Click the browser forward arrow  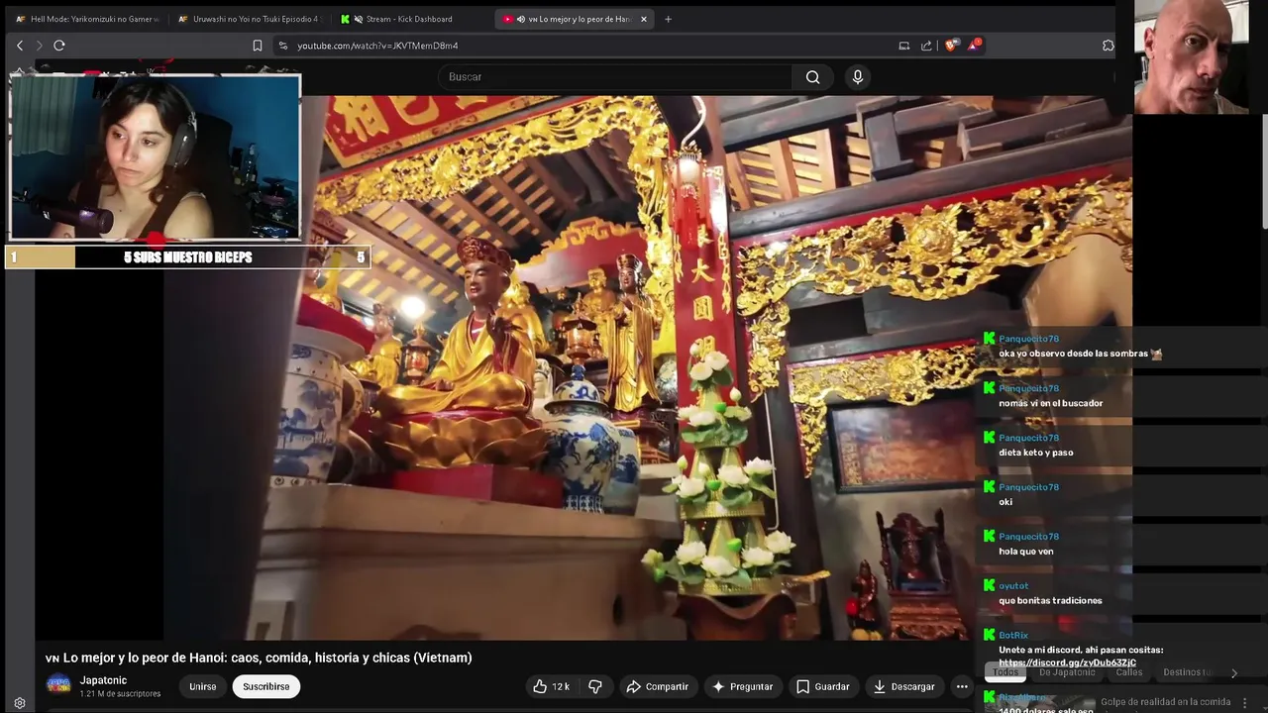click(40, 46)
